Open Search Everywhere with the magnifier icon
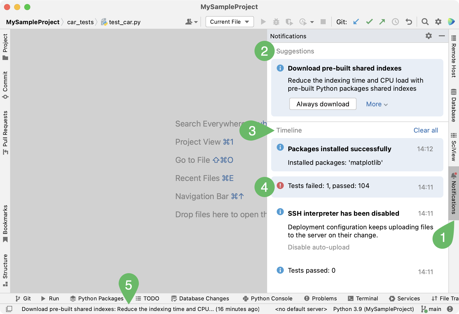 tap(425, 22)
